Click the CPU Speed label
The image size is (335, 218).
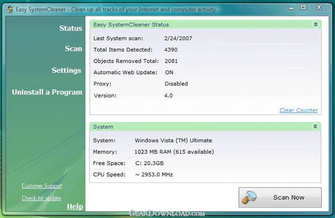click(x=109, y=175)
